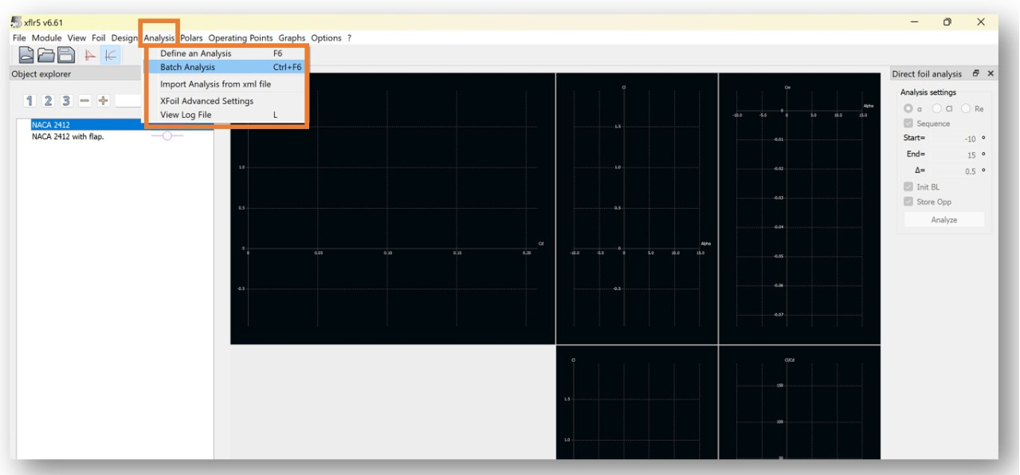This screenshot has width=1020, height=475.
Task: Click the minus icon in Object explorer
Action: (x=84, y=100)
